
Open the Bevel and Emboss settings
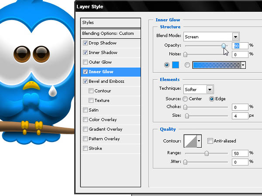pos(107,81)
